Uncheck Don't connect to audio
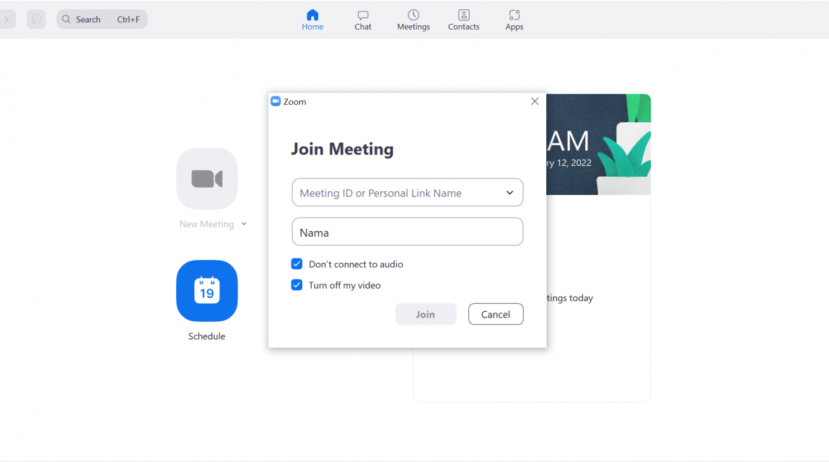This screenshot has height=462, width=829. (297, 263)
